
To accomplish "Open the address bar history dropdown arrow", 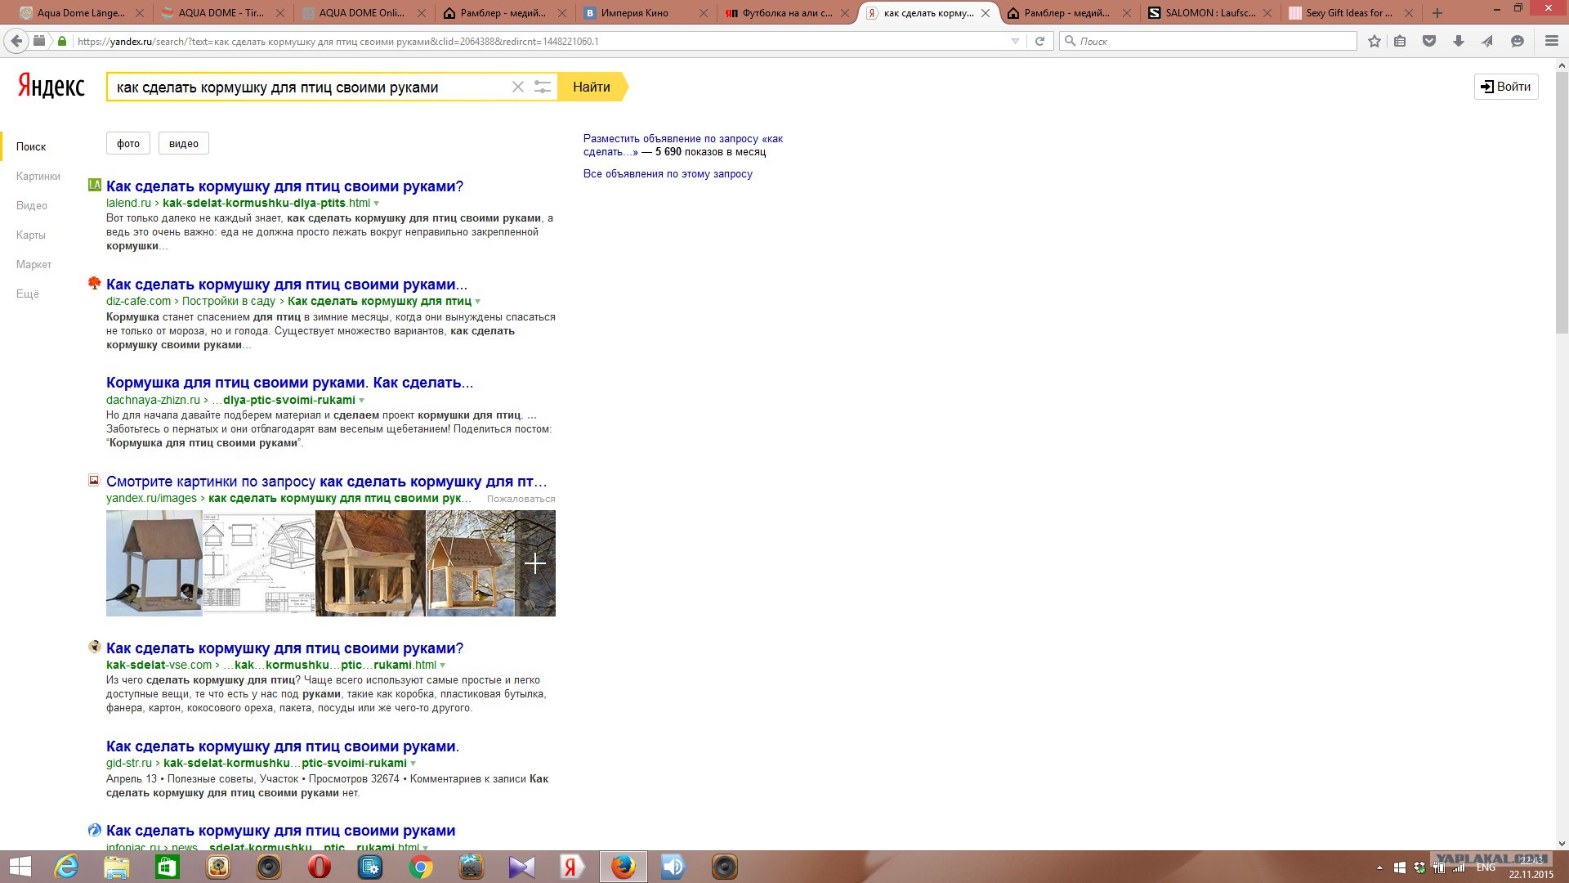I will click(1015, 41).
